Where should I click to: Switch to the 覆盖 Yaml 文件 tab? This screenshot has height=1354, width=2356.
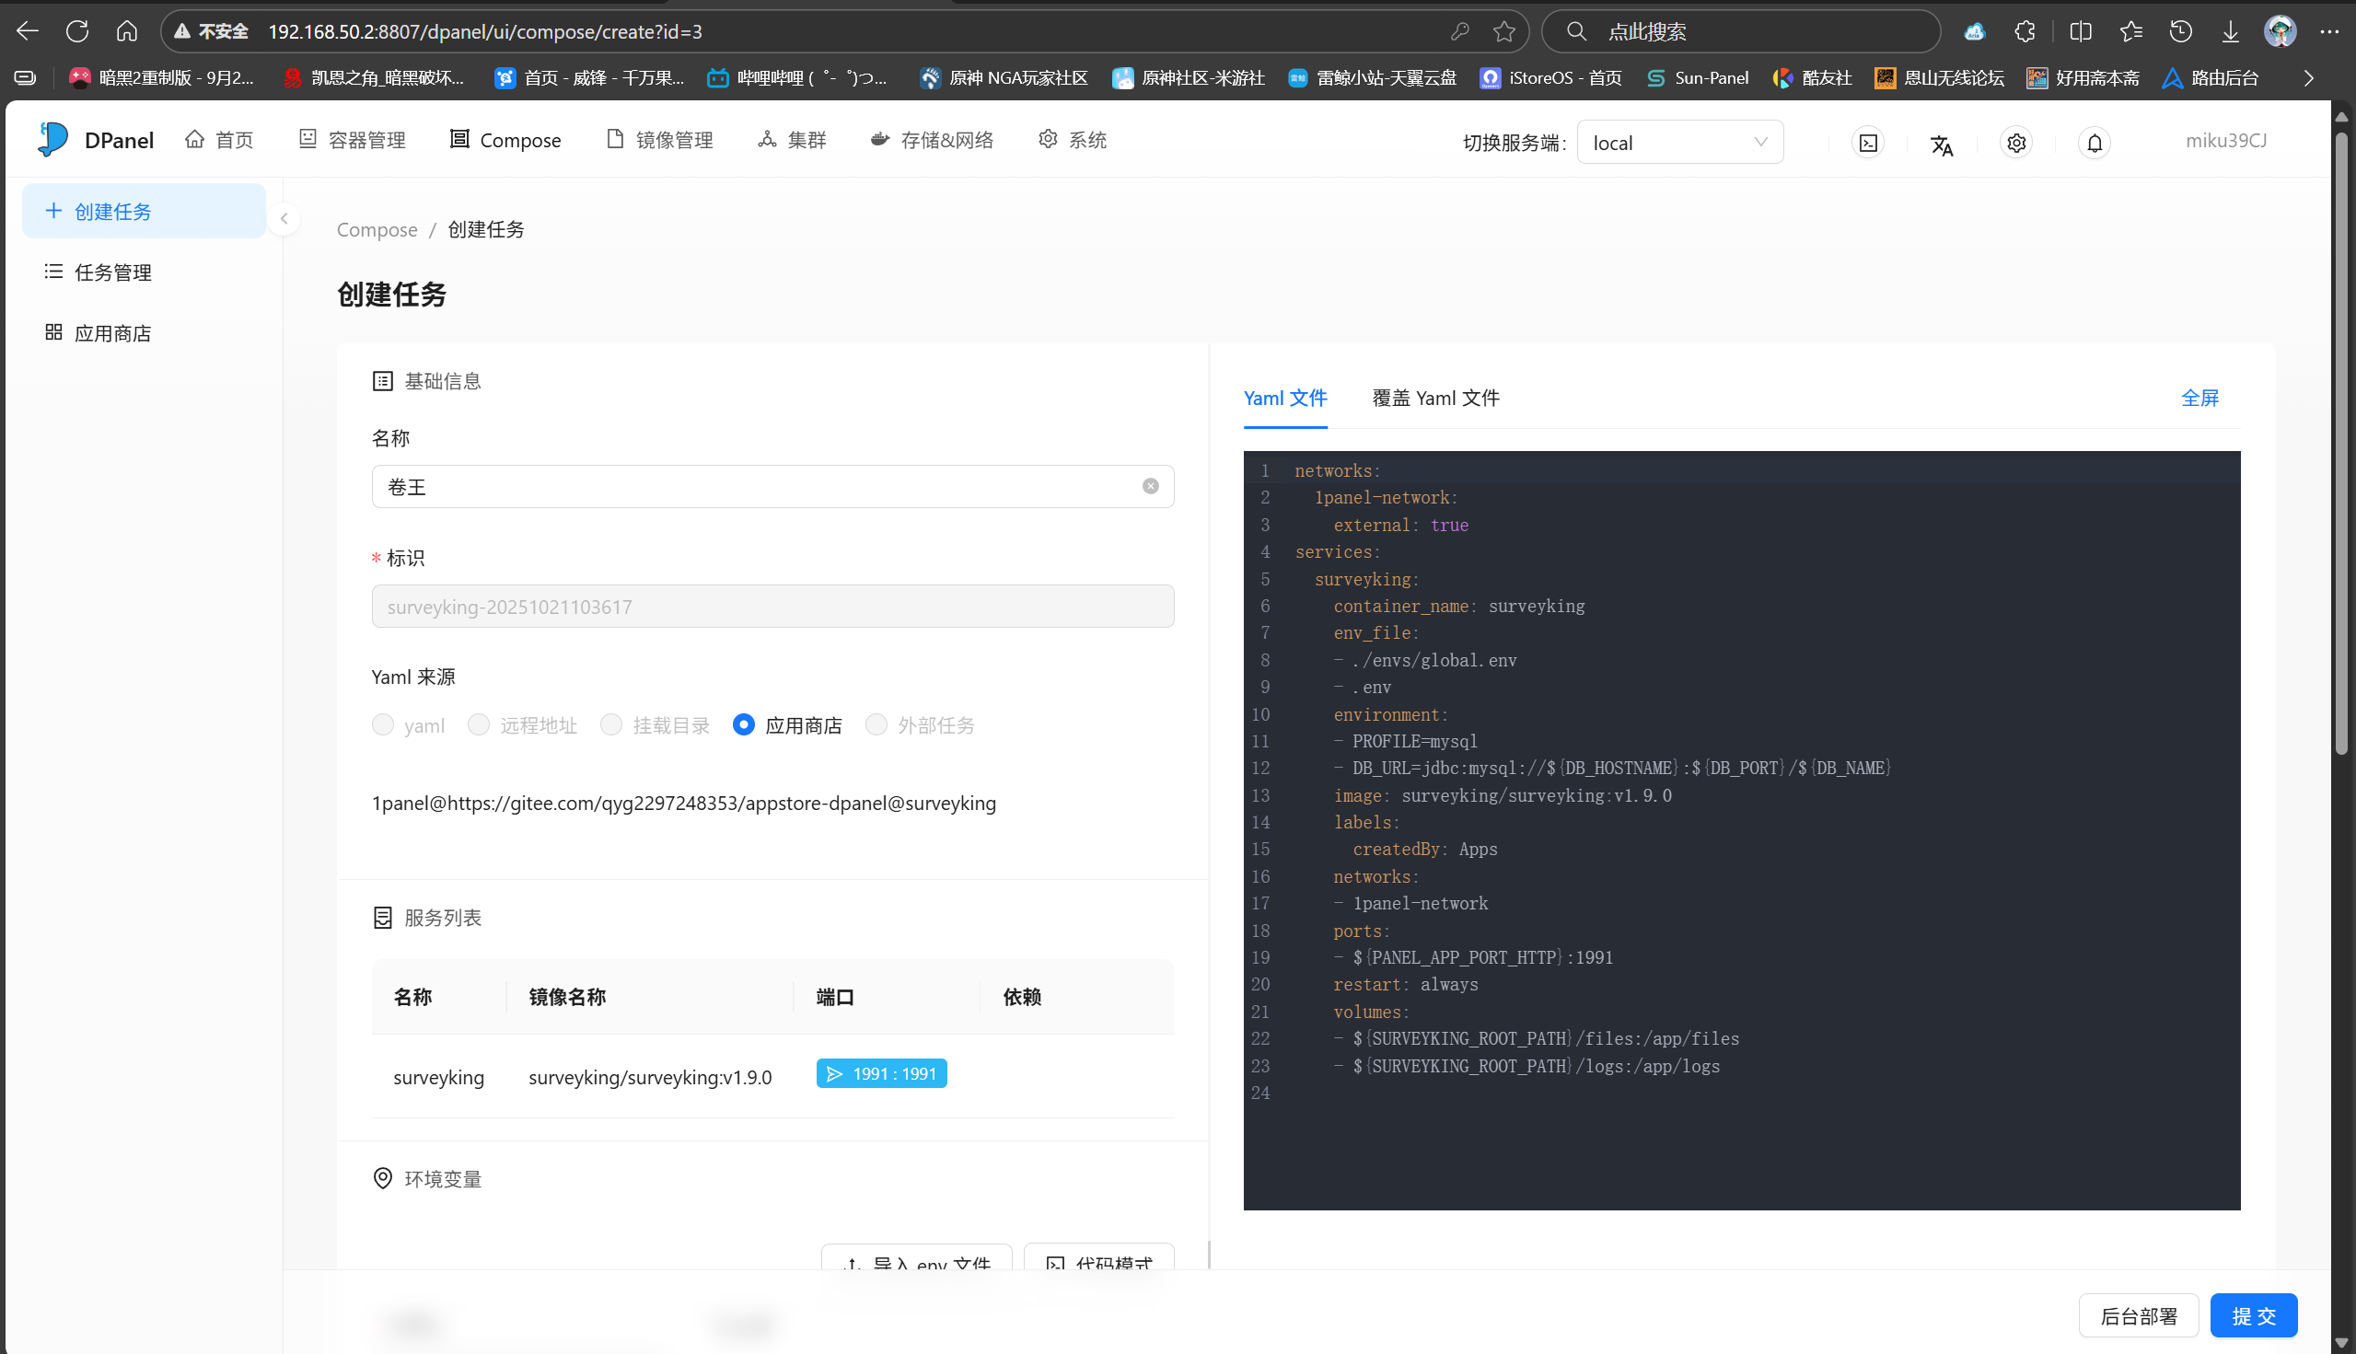click(x=1435, y=398)
